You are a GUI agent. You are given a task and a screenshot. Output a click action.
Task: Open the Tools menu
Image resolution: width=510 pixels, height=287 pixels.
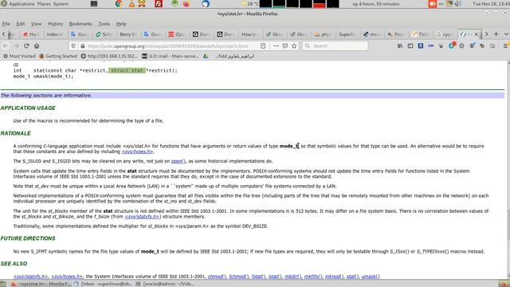click(104, 24)
